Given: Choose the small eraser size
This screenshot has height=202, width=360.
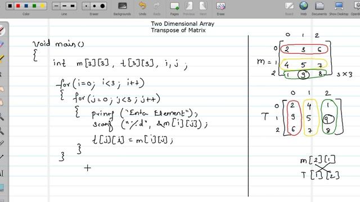Looking at the screenshot, I should click(x=86, y=6).
